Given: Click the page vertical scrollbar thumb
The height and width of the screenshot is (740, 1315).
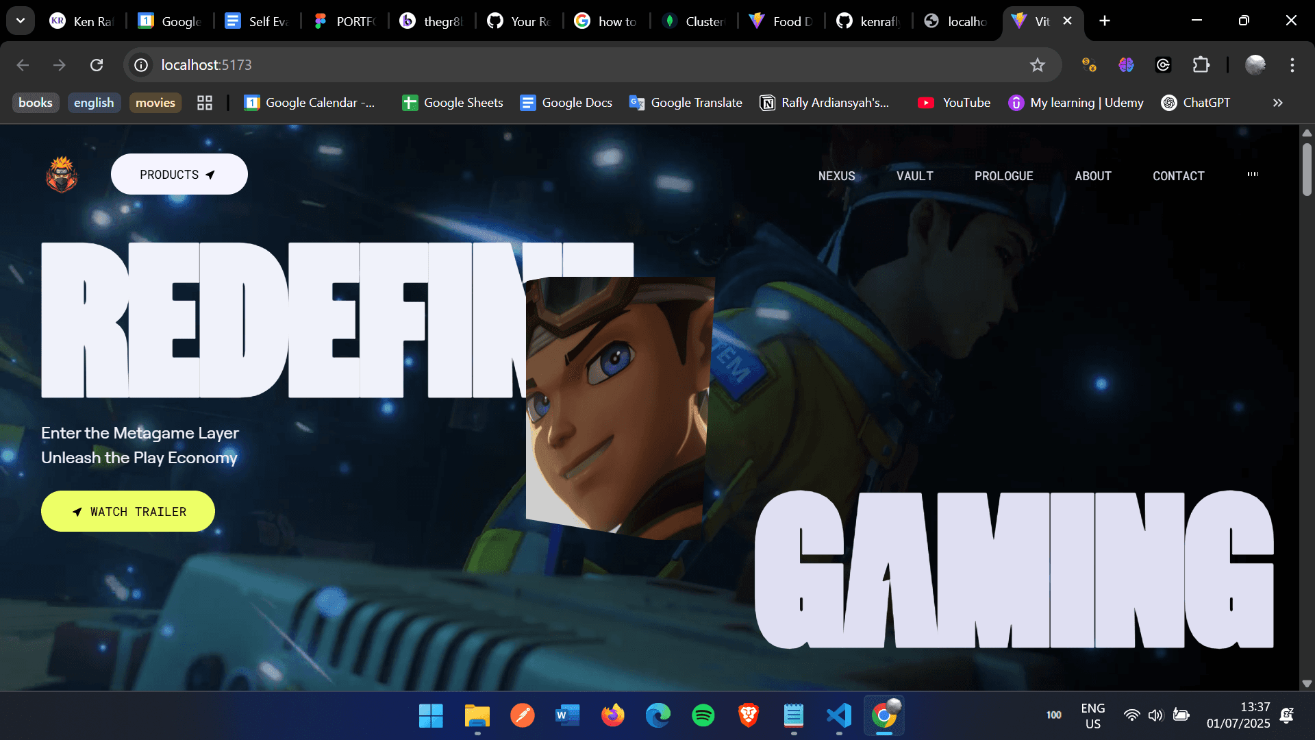Looking at the screenshot, I should click(1307, 168).
